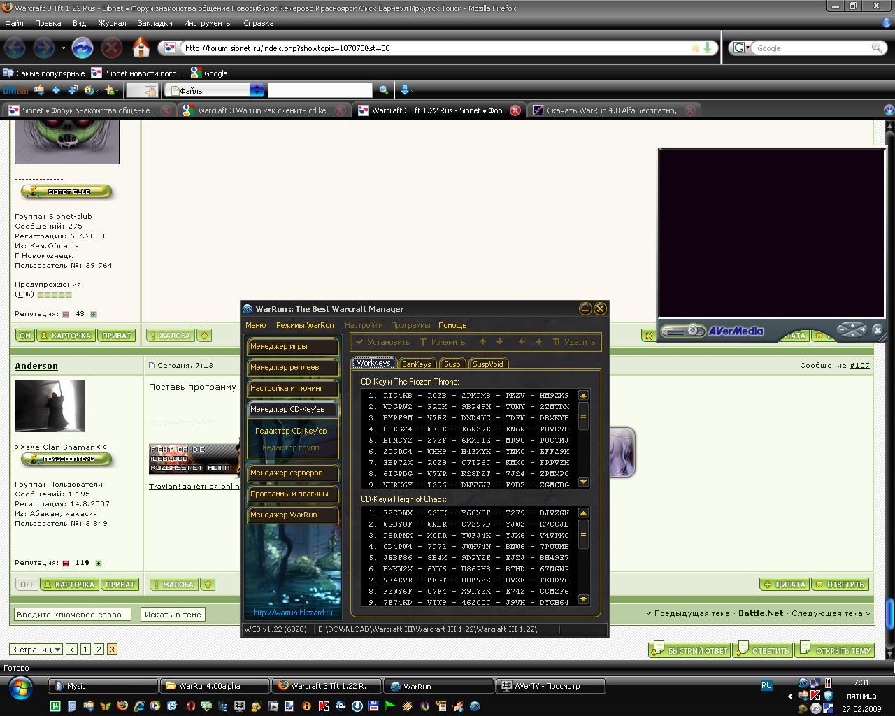Click the URL address field
This screenshot has height=716, width=895.
[434, 48]
